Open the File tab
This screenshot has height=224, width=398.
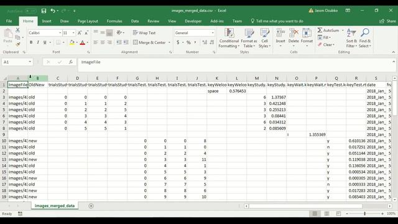(x=9, y=21)
